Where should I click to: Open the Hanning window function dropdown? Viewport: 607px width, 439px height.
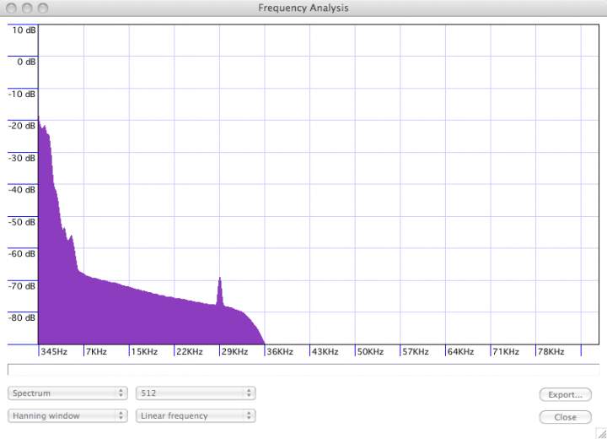pos(67,415)
